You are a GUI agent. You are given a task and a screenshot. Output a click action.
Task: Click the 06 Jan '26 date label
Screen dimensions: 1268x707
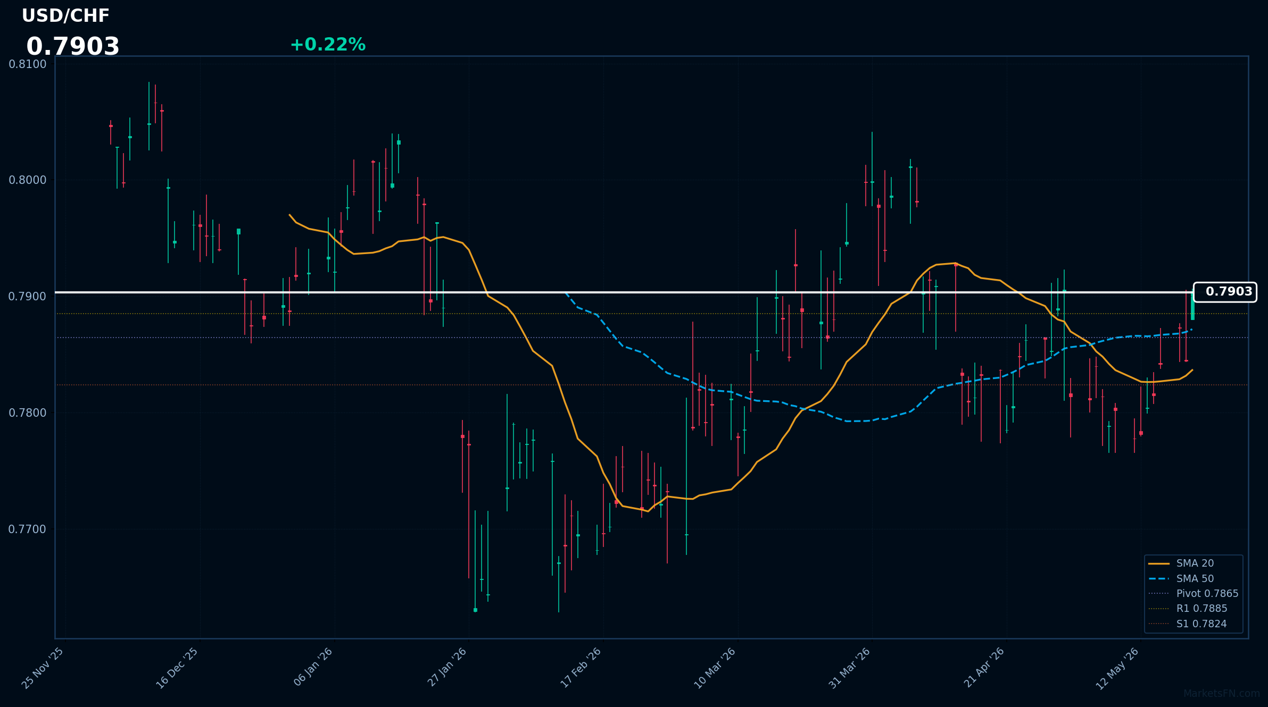click(x=313, y=668)
